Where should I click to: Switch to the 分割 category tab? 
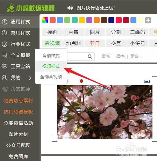[x=116, y=32]
